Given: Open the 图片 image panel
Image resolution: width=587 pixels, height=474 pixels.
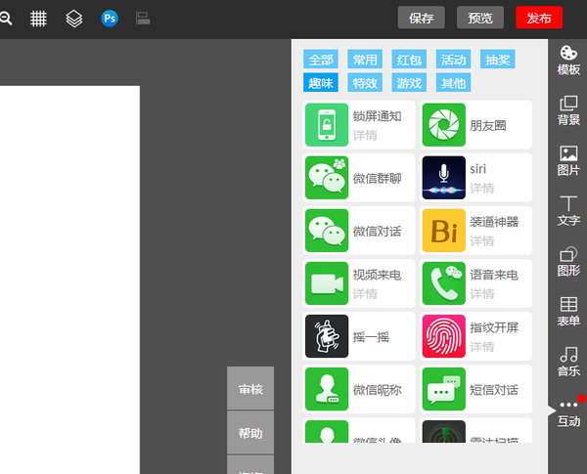Looking at the screenshot, I should tap(568, 161).
